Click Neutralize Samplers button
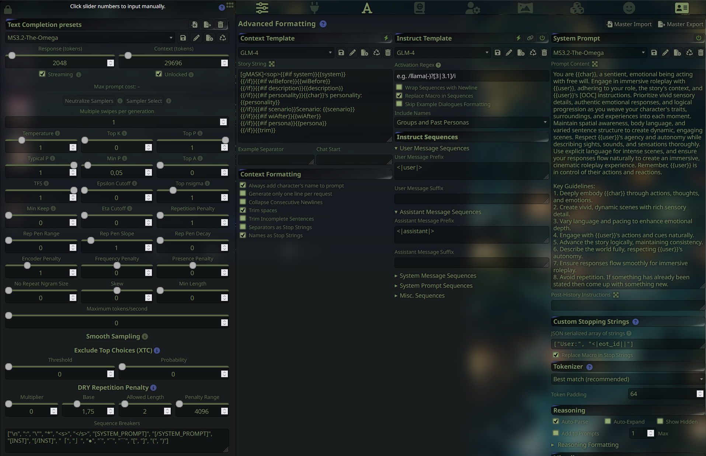The height and width of the screenshot is (456, 706). tap(89, 101)
